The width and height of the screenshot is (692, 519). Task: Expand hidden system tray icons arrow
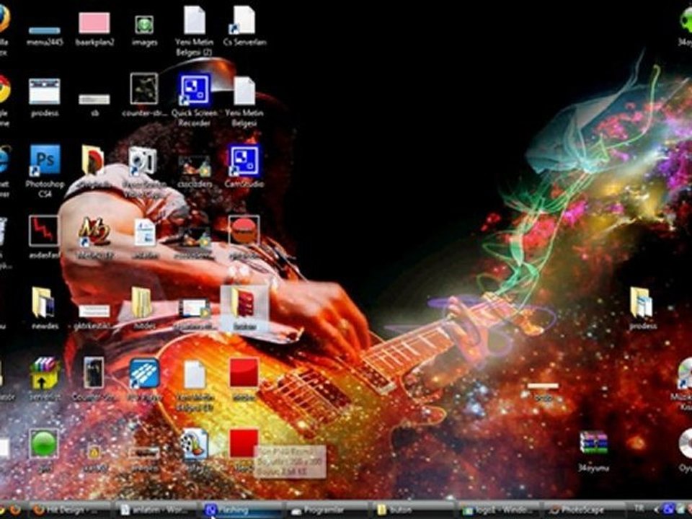coord(656,510)
